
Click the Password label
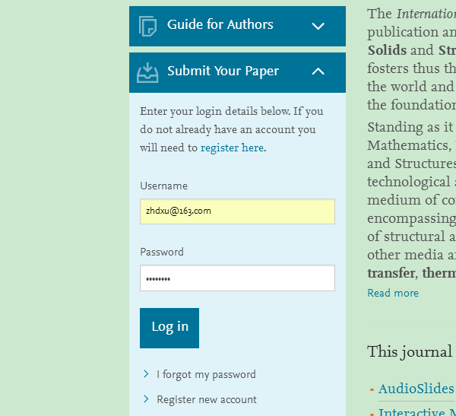pos(162,252)
